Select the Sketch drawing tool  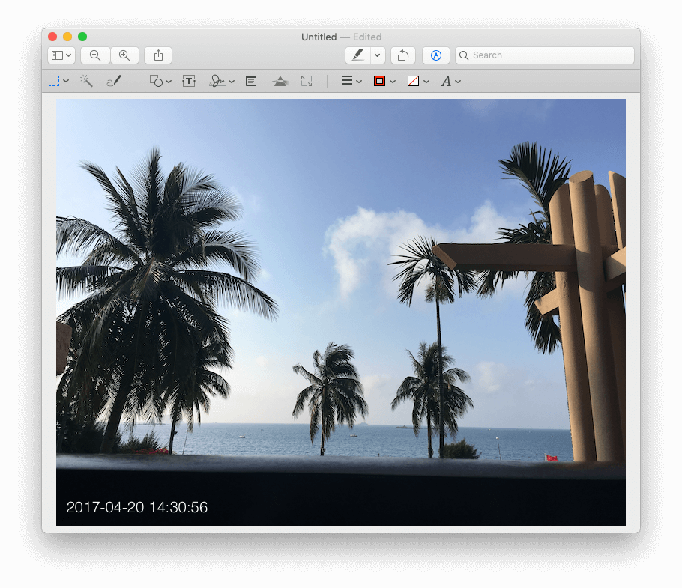(x=114, y=80)
